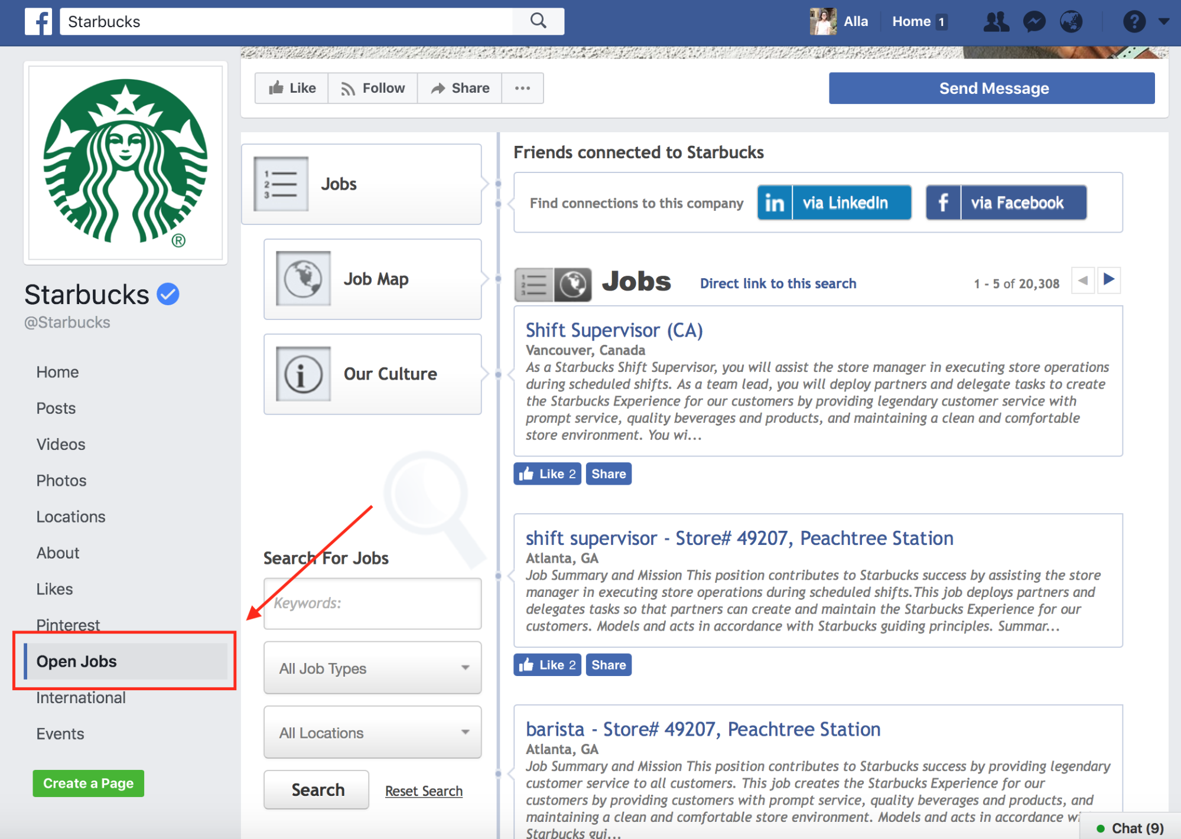Select the Our Culture tab

point(373,374)
